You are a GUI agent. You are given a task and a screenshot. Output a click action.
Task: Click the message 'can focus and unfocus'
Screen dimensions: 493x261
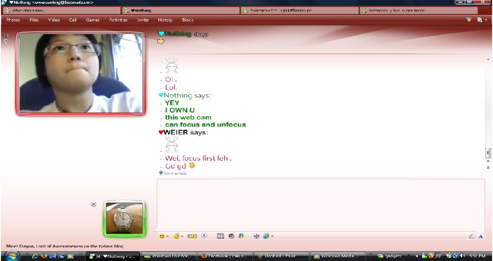205,125
